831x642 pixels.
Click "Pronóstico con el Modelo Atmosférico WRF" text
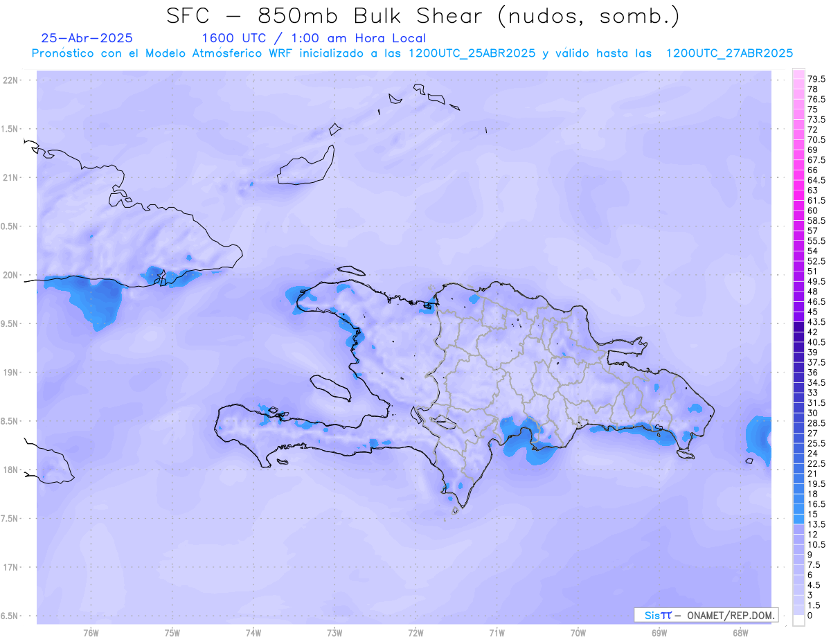point(163,53)
